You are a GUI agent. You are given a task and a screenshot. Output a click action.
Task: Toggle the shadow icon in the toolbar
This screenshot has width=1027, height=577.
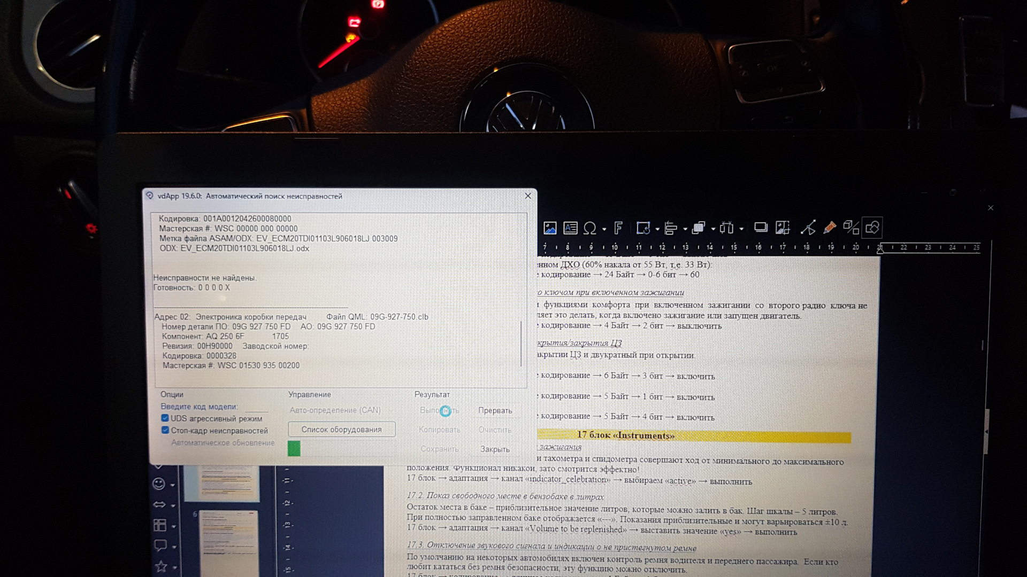coord(761,228)
